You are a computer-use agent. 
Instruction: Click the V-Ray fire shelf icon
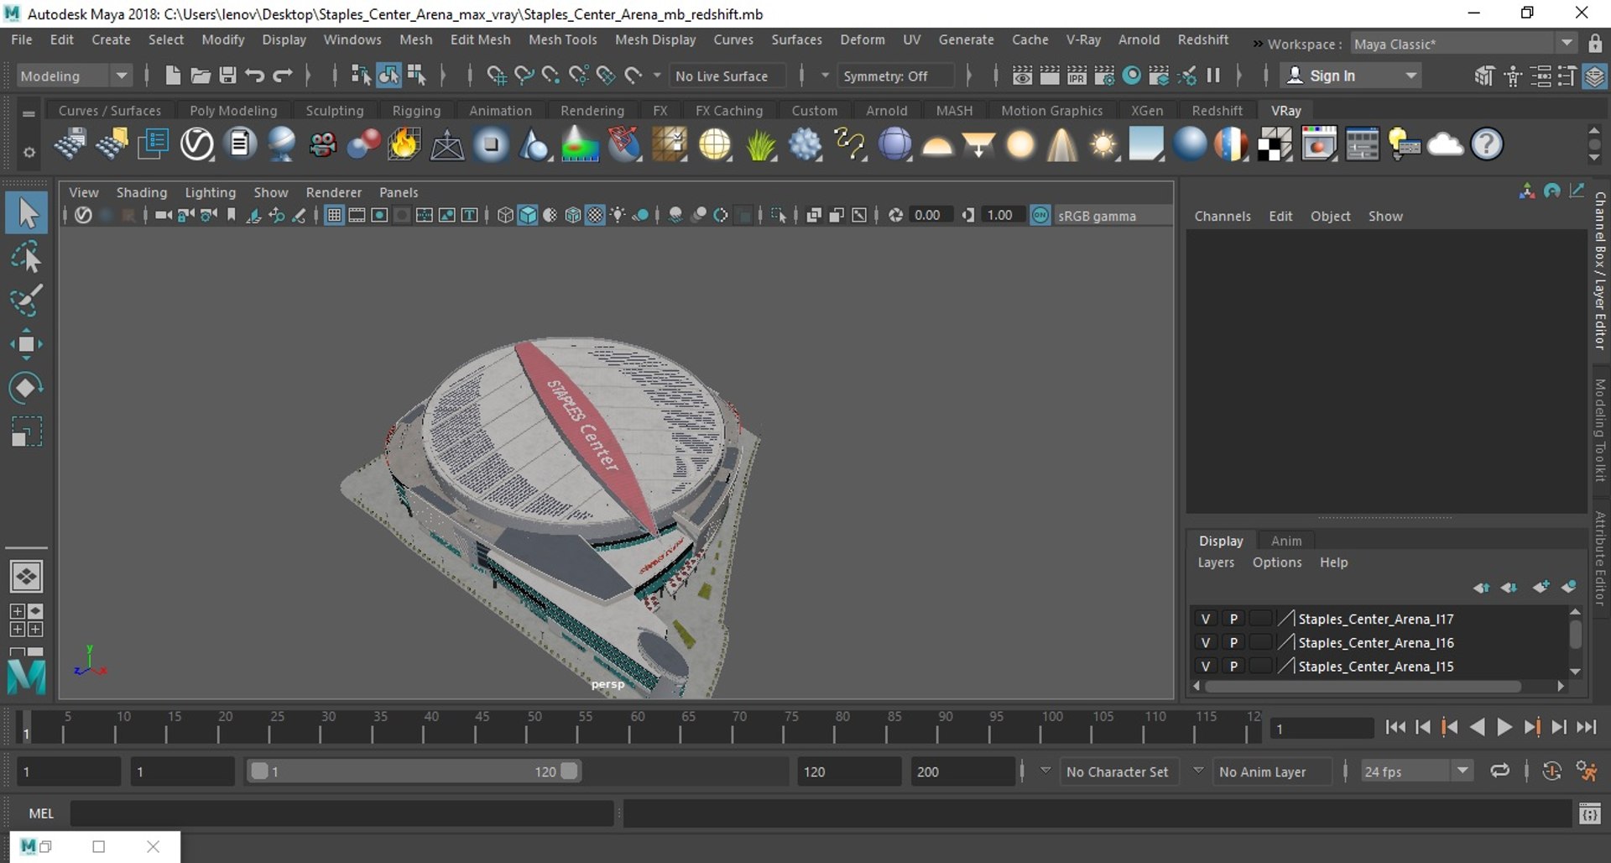(404, 144)
